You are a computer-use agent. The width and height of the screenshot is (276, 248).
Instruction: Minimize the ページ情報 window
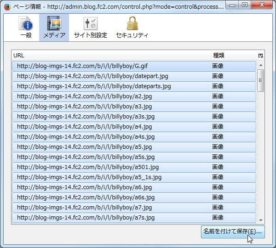pyautogui.click(x=232, y=5)
